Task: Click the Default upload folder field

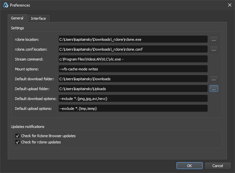Action: point(133,89)
